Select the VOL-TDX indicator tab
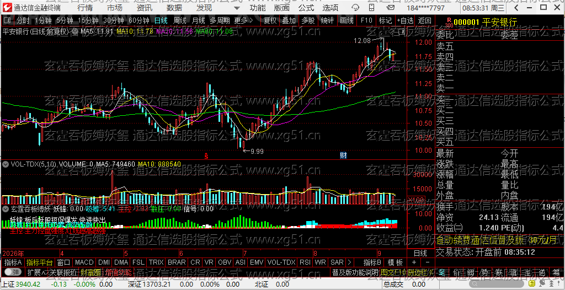Viewport: 565px width, 290px height. click(281, 262)
